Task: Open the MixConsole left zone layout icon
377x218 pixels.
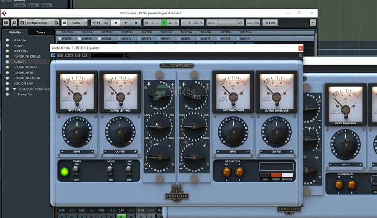Action: [6, 23]
